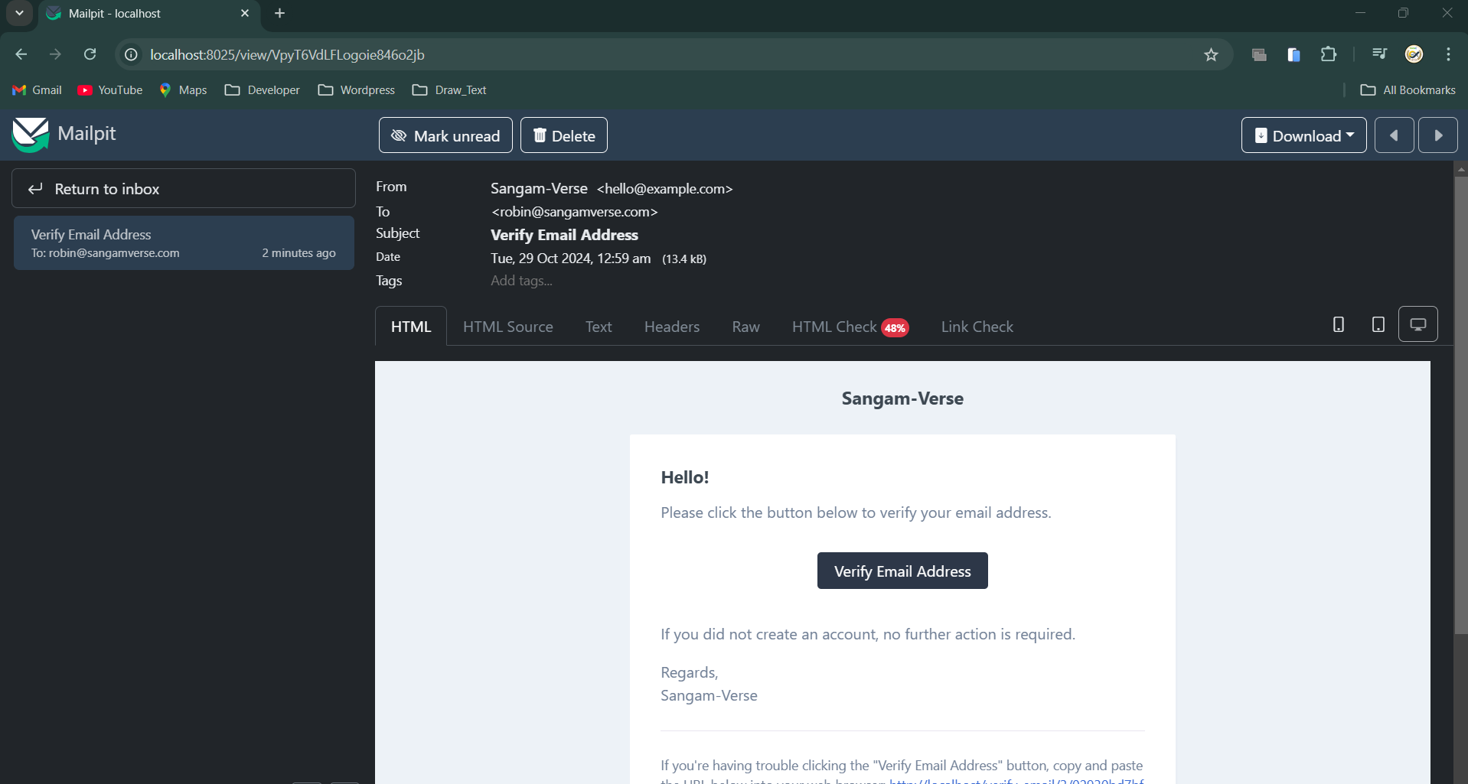Click the Verify Email Address button
Viewport: 1468px width, 784px height.
pos(902,571)
